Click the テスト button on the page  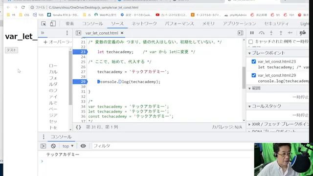(11, 50)
